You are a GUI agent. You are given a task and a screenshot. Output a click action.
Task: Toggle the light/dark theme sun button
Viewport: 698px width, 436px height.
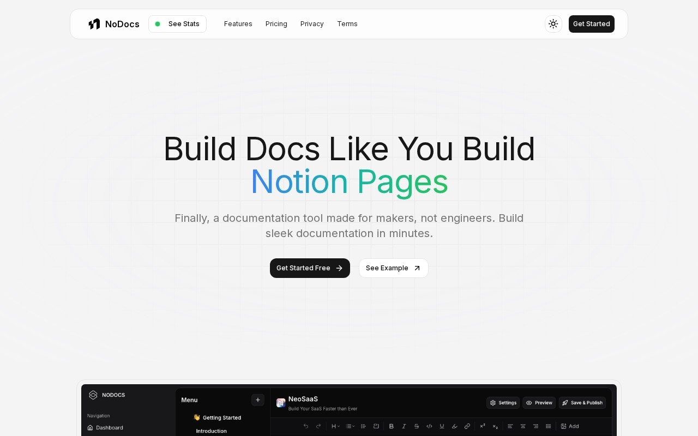click(x=553, y=24)
